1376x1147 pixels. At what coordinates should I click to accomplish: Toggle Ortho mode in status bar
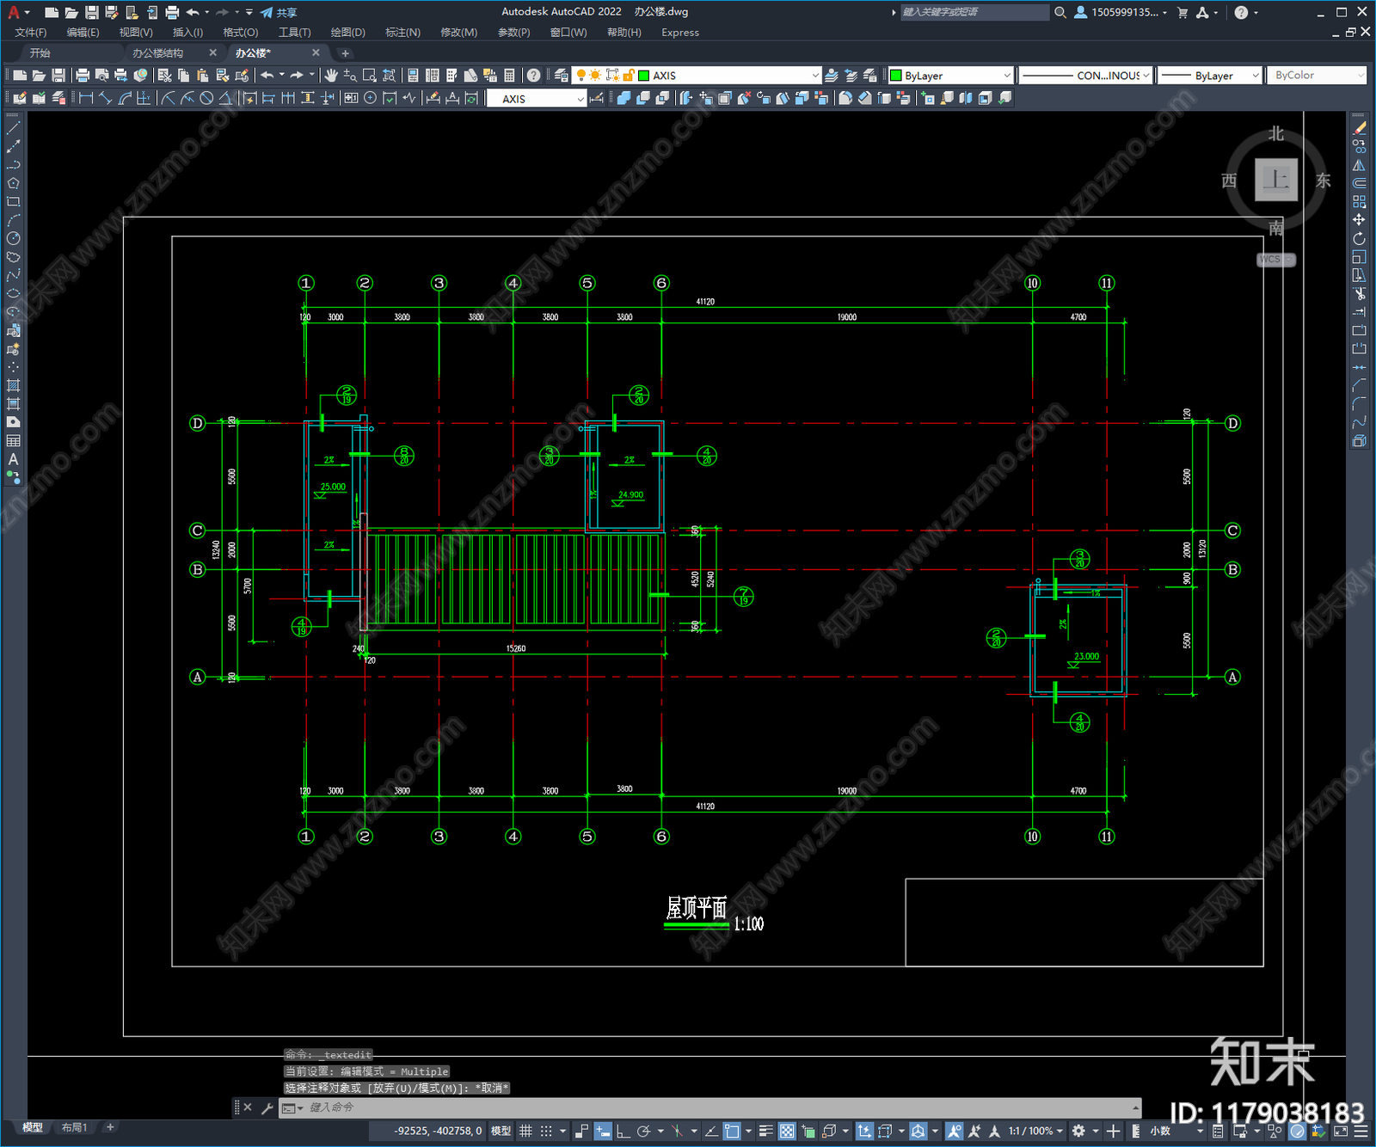(x=622, y=1131)
